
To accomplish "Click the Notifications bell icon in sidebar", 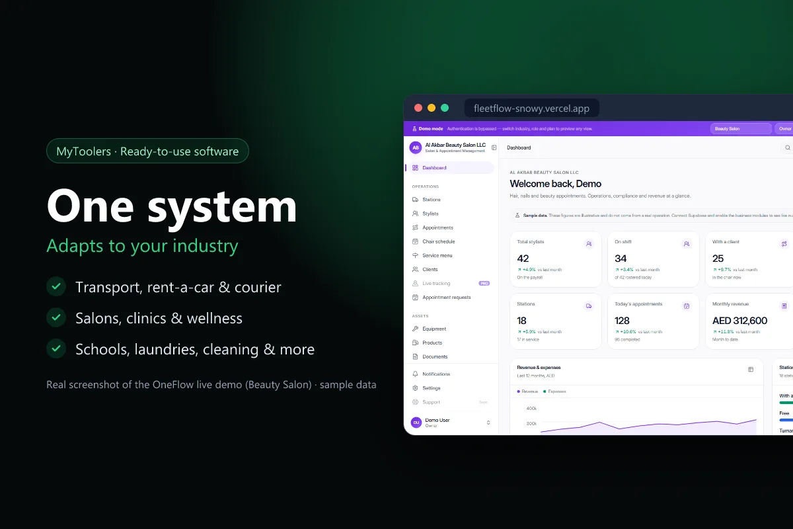I will pyautogui.click(x=416, y=374).
